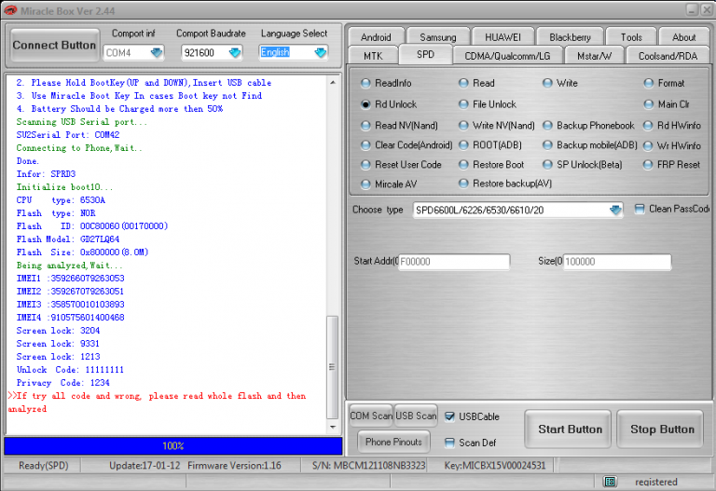Toggle the Scan Def checkbox

pos(450,443)
